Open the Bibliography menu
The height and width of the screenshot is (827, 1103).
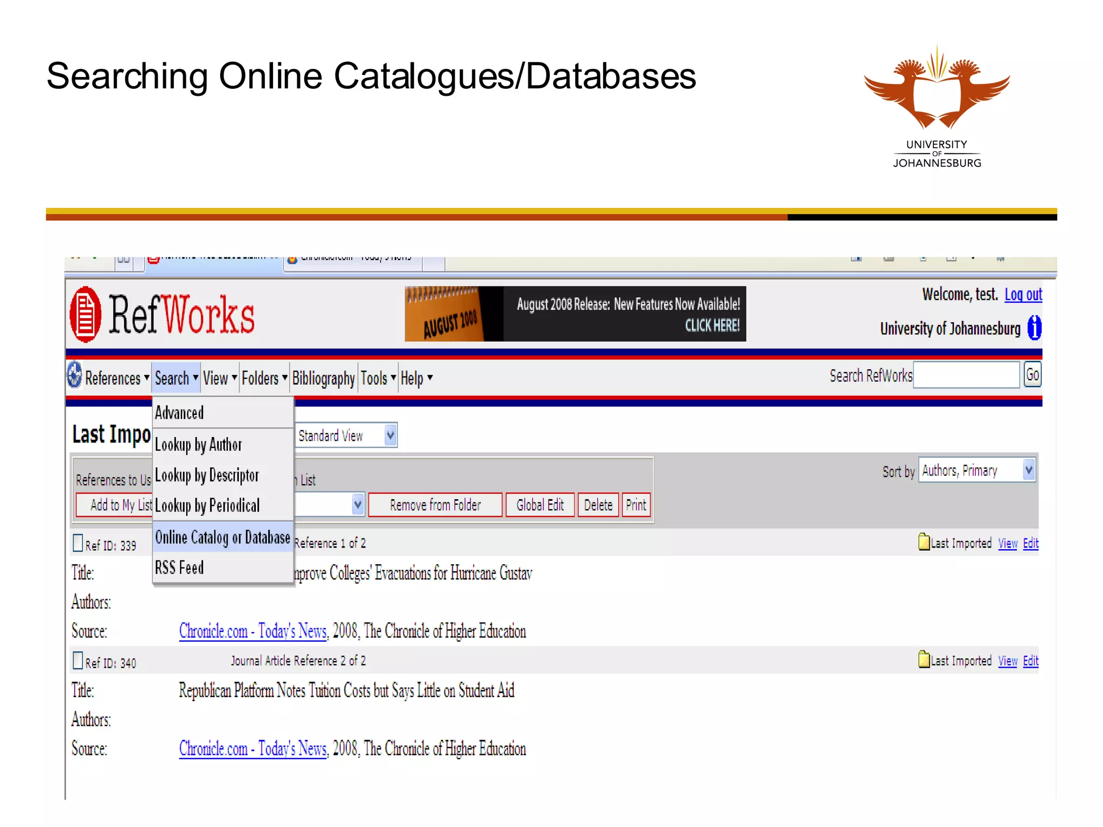coord(323,378)
